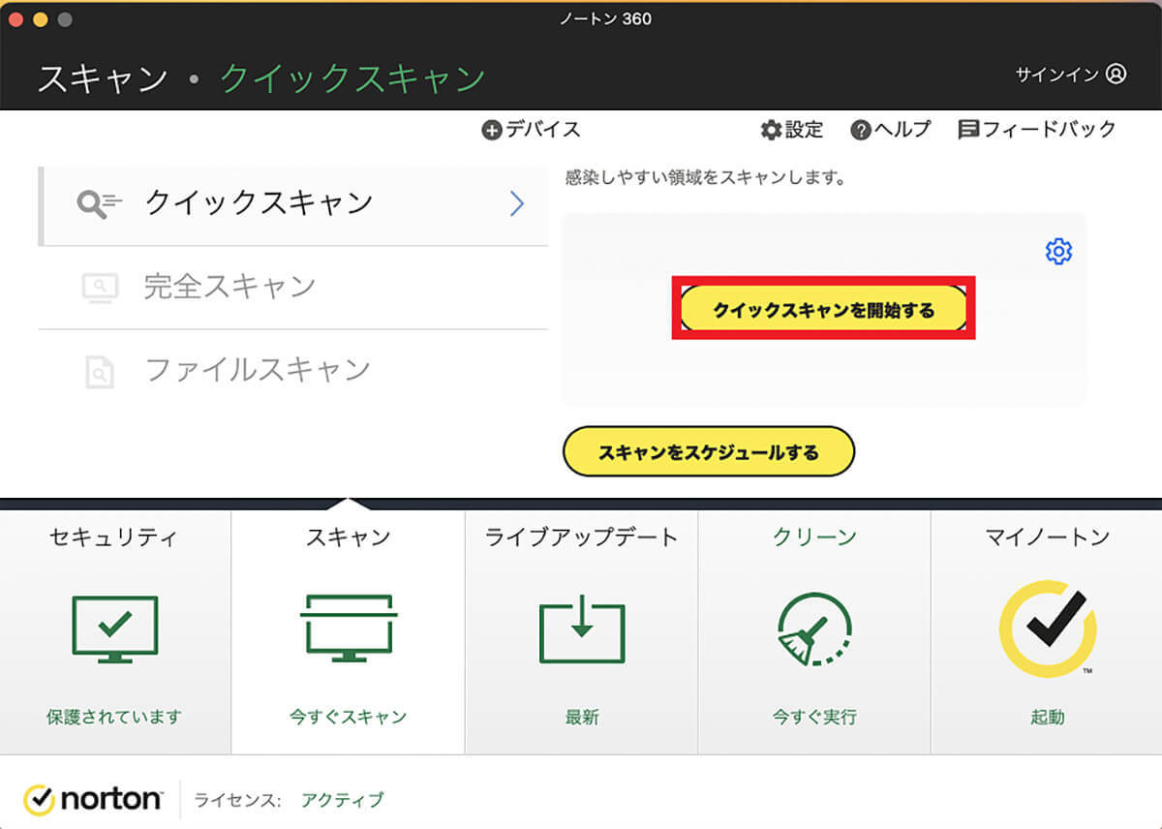This screenshot has height=829, width=1162.
Task: Click the マイノートン yellow checkmark logo
Action: [x=1048, y=629]
